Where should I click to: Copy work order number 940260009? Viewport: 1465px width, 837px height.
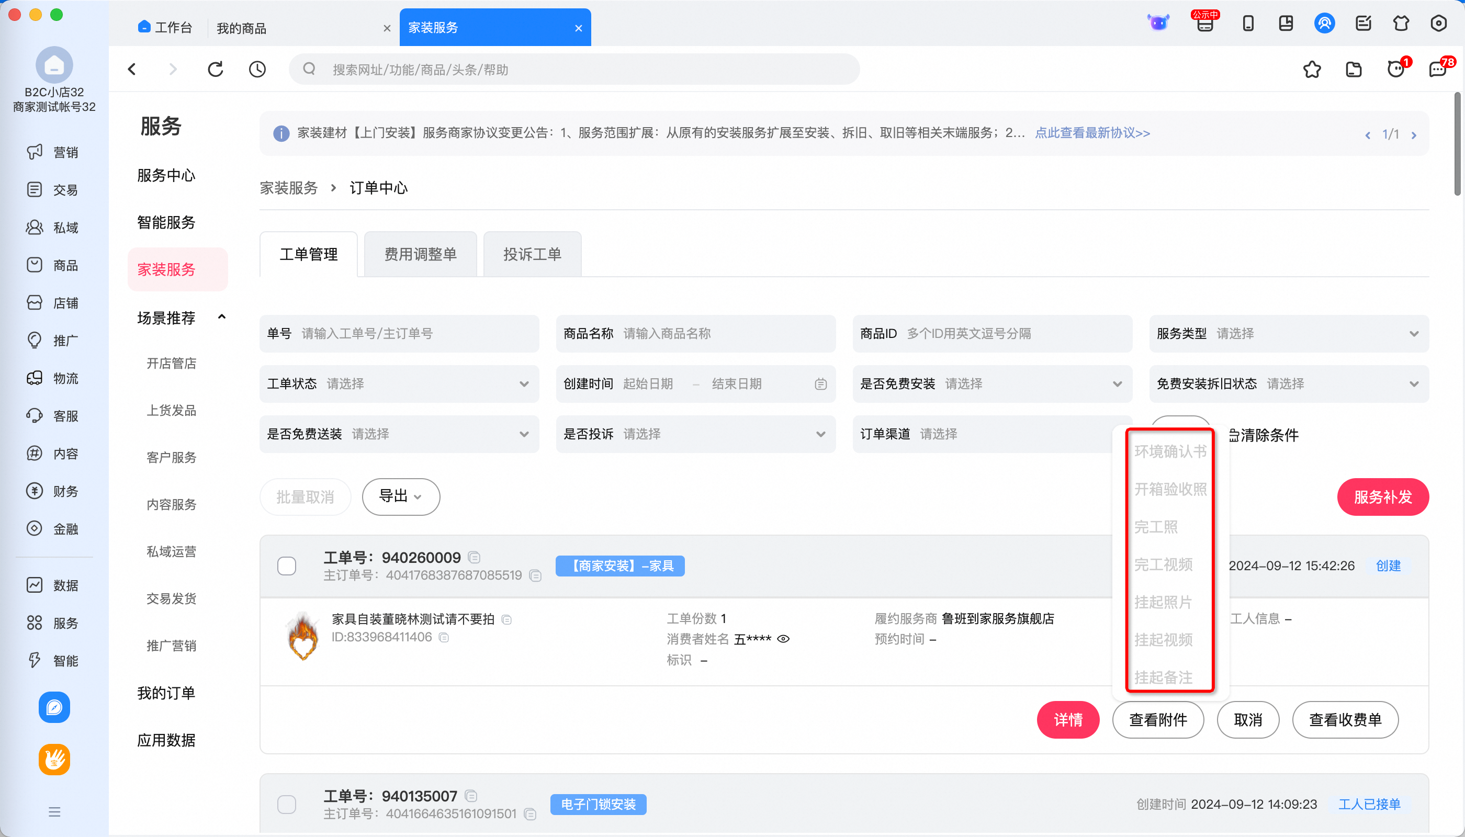tap(475, 557)
